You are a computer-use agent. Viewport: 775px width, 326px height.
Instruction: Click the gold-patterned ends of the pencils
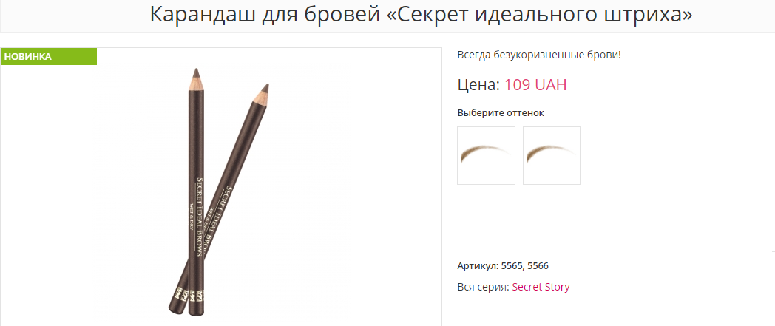tap(187, 294)
